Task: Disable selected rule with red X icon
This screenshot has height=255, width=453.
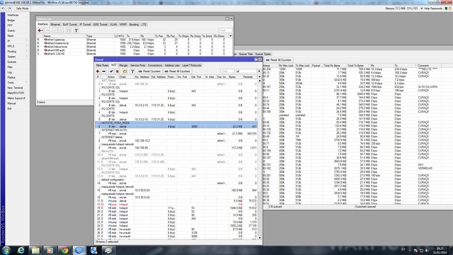Action: click(116, 71)
